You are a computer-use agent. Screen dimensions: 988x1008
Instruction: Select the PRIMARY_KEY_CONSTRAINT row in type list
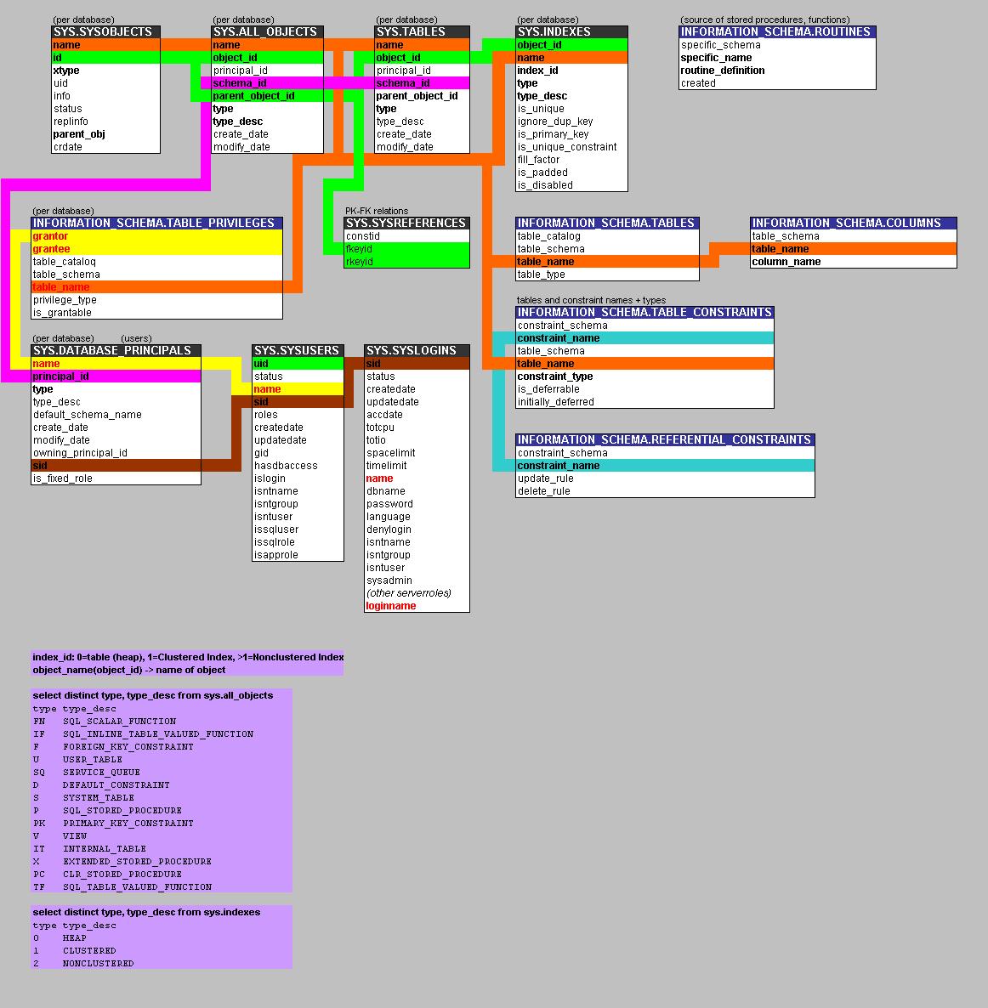tap(128, 823)
